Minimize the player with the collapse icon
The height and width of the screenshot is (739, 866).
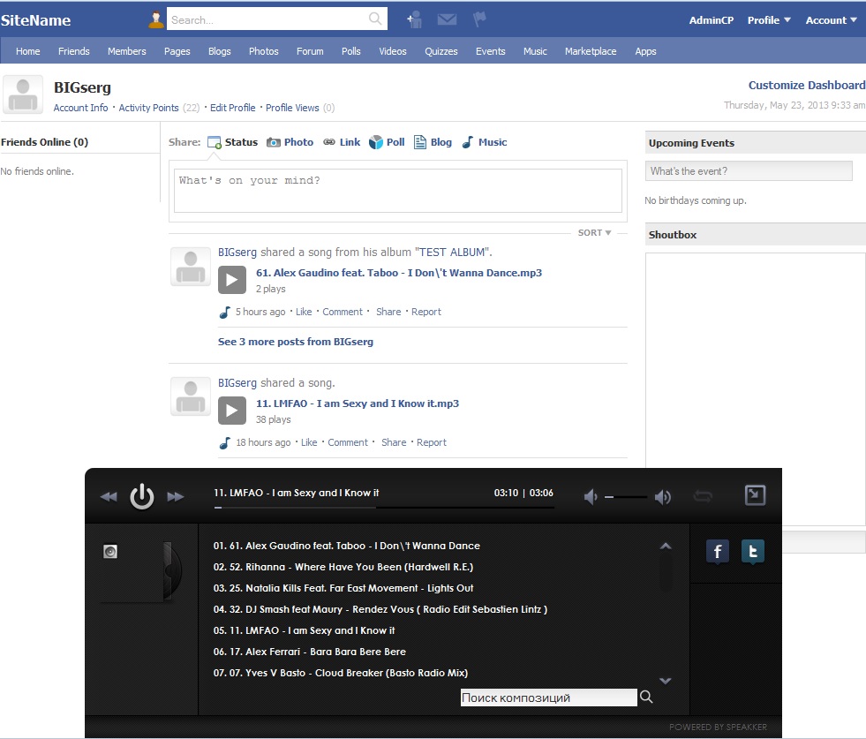click(755, 495)
